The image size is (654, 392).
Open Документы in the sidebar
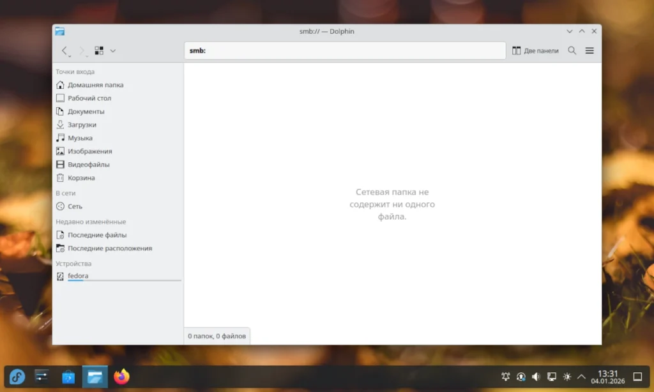point(118,111)
